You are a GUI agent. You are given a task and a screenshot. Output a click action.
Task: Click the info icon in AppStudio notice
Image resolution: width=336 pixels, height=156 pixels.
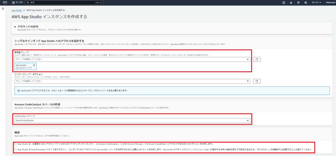[19, 91]
